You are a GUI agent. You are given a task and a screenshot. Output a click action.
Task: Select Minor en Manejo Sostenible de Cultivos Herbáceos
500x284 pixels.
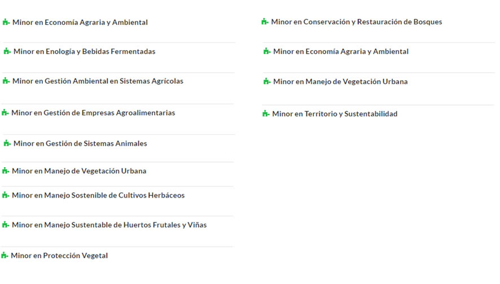[x=98, y=195]
